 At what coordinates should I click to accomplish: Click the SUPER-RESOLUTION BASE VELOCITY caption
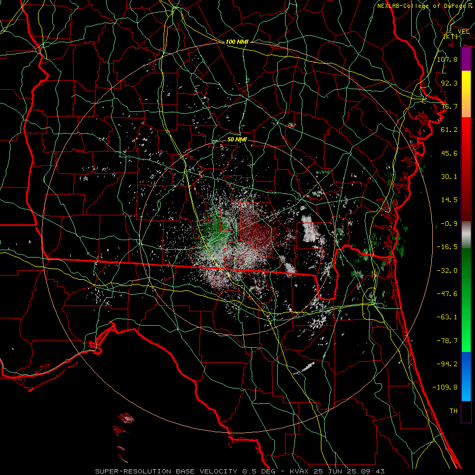167,471
